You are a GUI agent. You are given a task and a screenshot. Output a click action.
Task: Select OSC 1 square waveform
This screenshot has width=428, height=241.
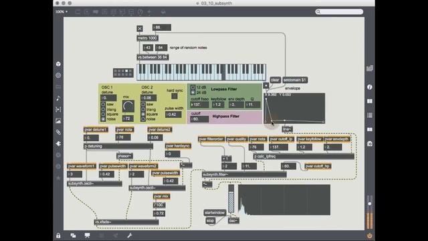[x=103, y=114]
